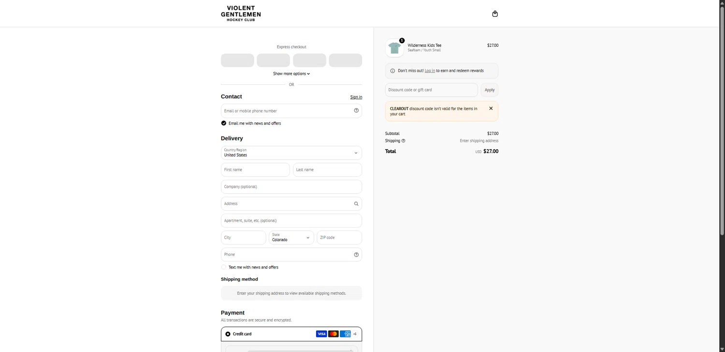Viewport: 725px width, 352px height.
Task: Click the Mastercard payment icon
Action: pos(333,334)
